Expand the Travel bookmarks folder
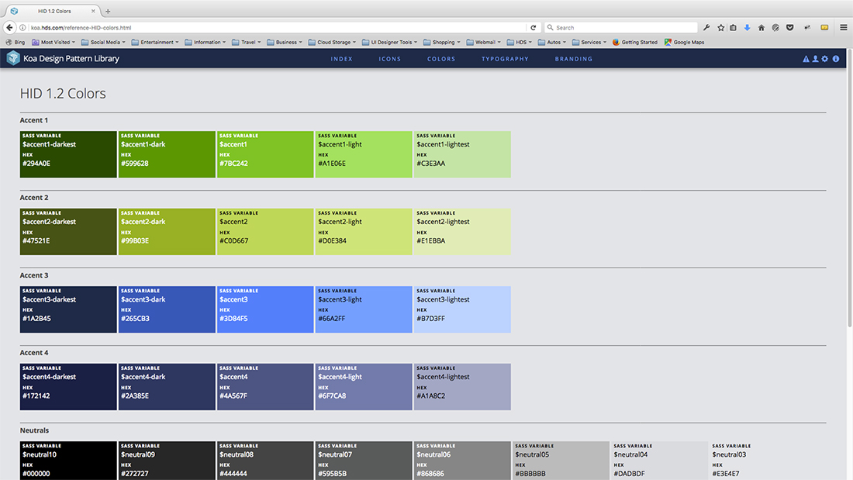This screenshot has height=480, width=853. pos(246,42)
